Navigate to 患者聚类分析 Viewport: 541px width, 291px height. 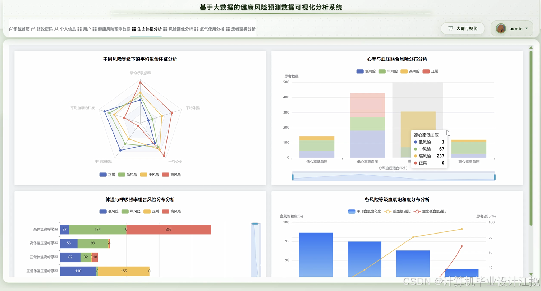pyautogui.click(x=240, y=29)
